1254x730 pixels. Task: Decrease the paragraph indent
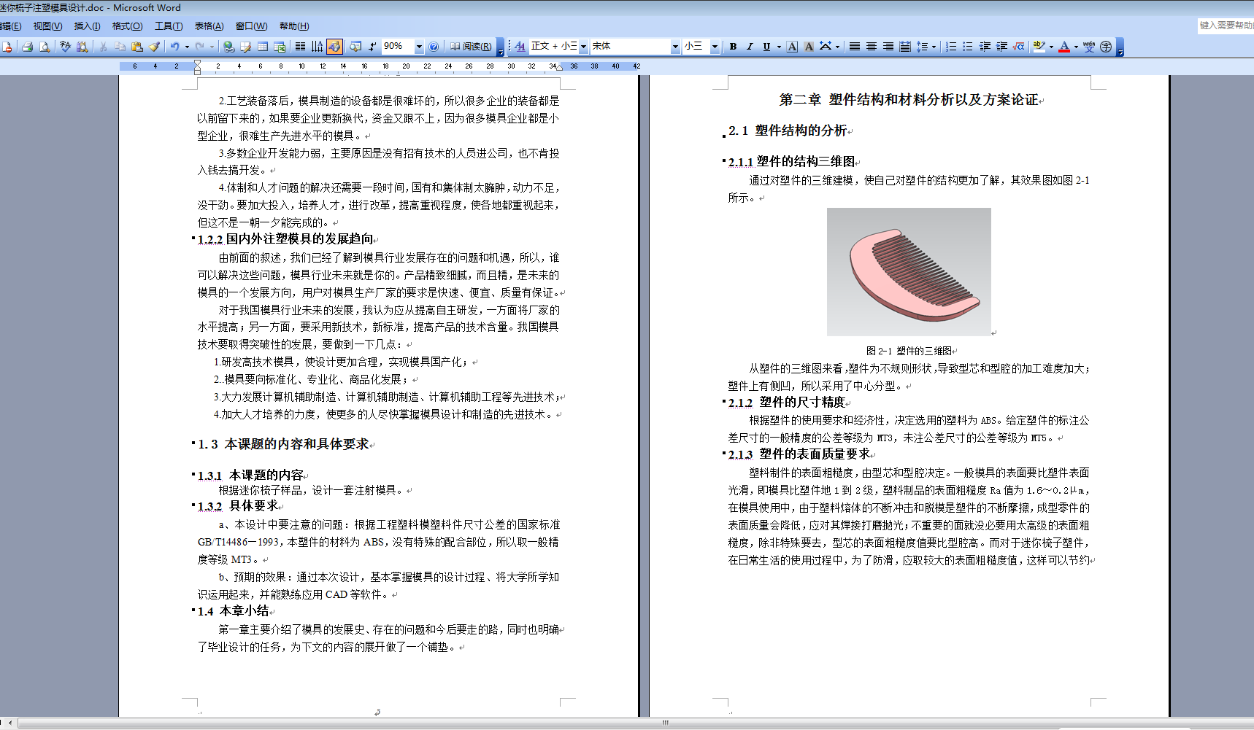(985, 47)
